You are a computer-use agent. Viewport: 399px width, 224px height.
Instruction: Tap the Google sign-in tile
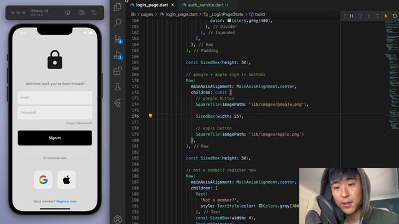(x=43, y=180)
